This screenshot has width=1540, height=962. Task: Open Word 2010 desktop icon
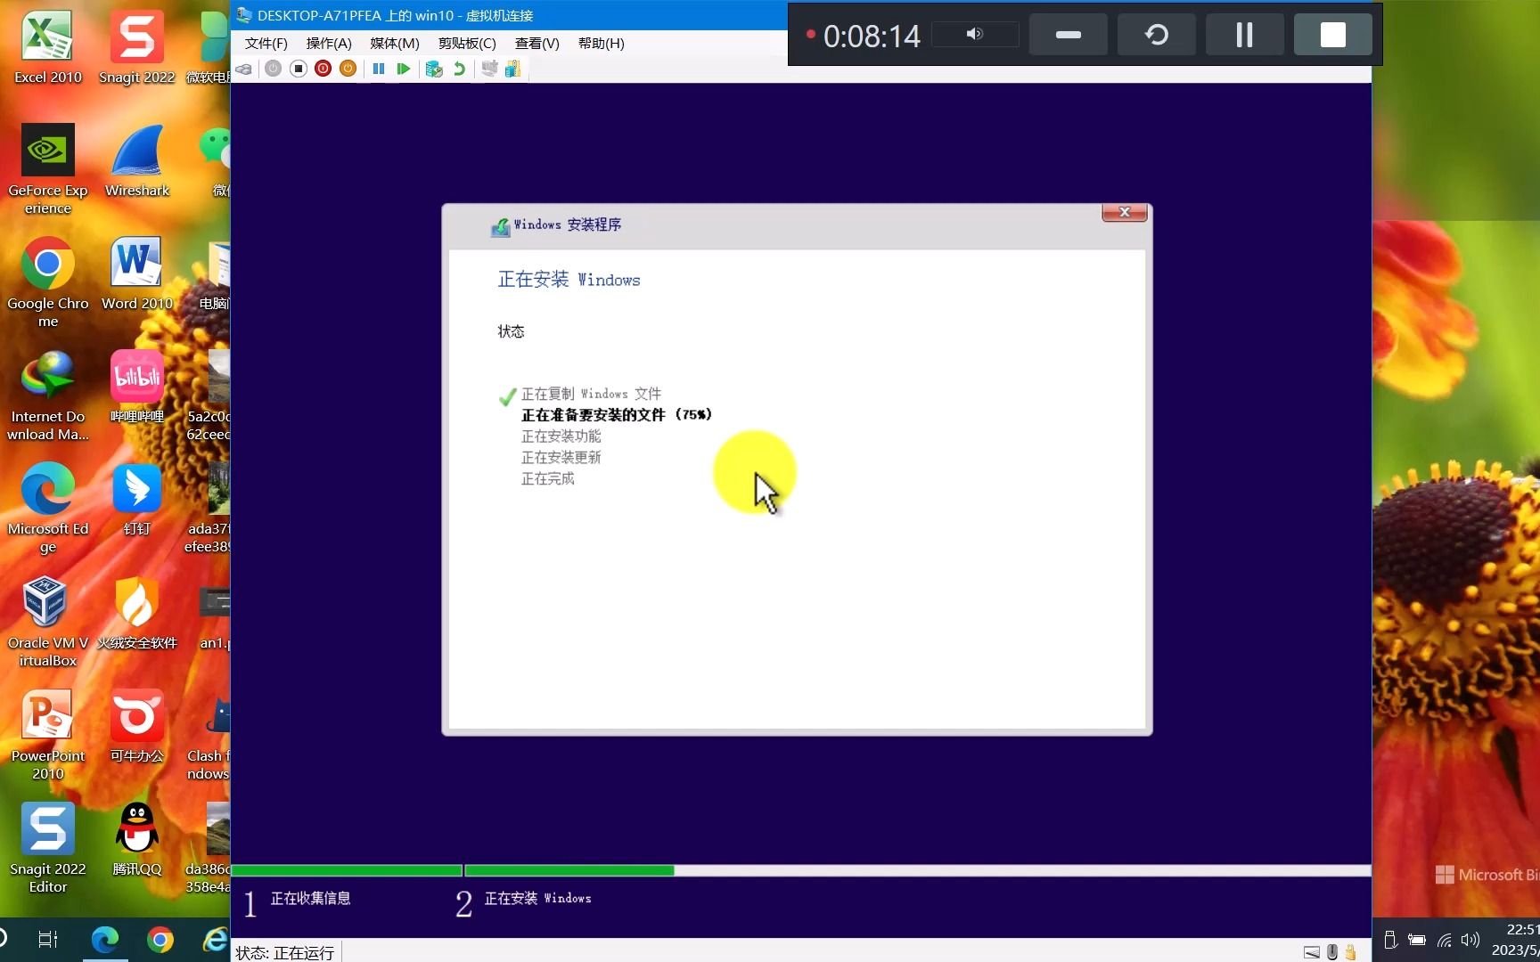pos(136,274)
